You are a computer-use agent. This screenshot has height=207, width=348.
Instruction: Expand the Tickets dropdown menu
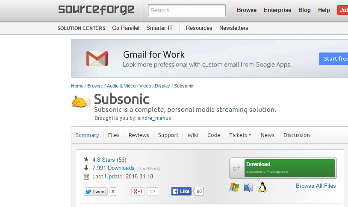click(240, 135)
